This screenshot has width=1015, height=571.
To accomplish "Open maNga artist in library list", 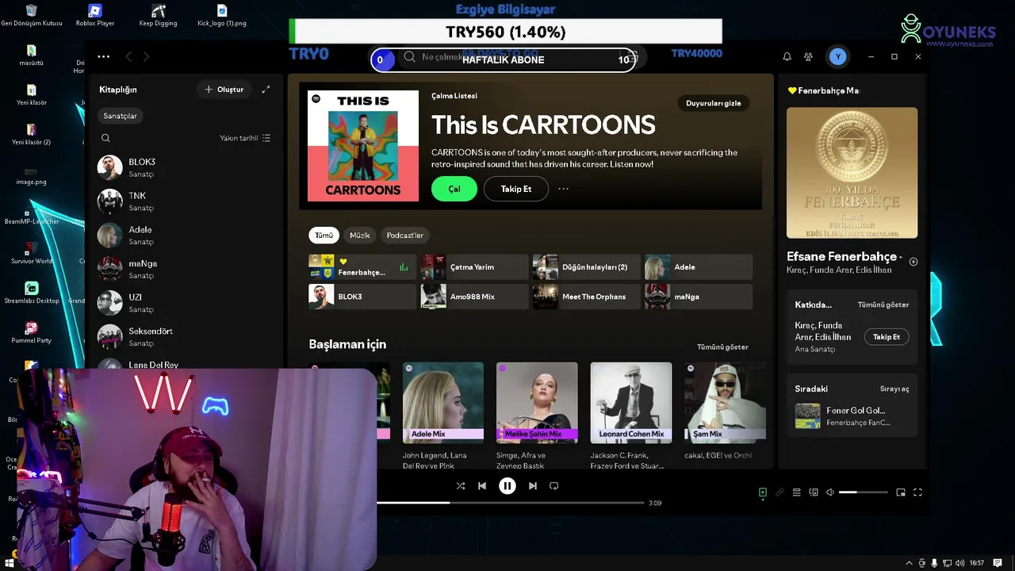I will tap(184, 269).
